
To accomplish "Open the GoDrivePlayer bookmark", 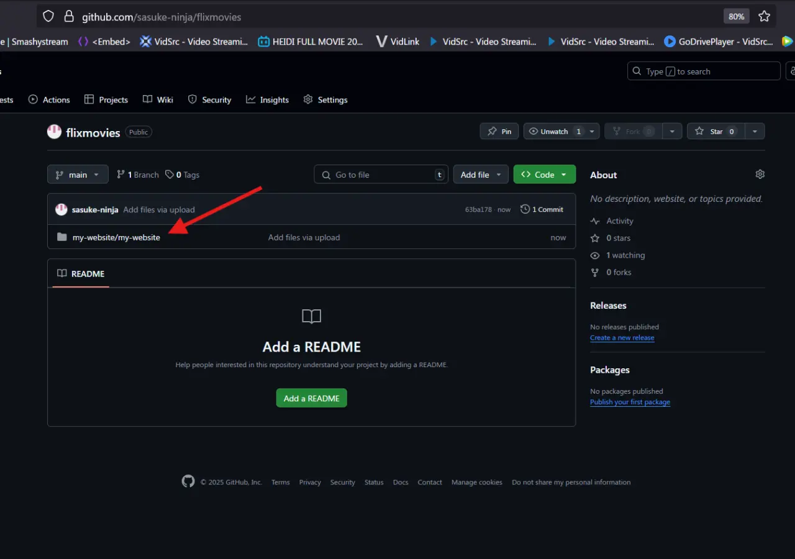I will (x=719, y=42).
